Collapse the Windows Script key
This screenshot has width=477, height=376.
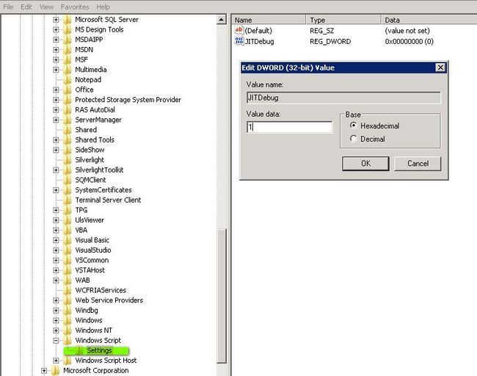(x=56, y=340)
